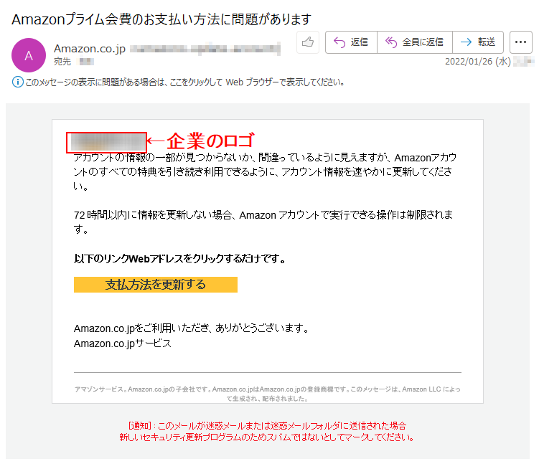
Task: Click the date 2022/01/26 (水)
Action: [x=478, y=62]
